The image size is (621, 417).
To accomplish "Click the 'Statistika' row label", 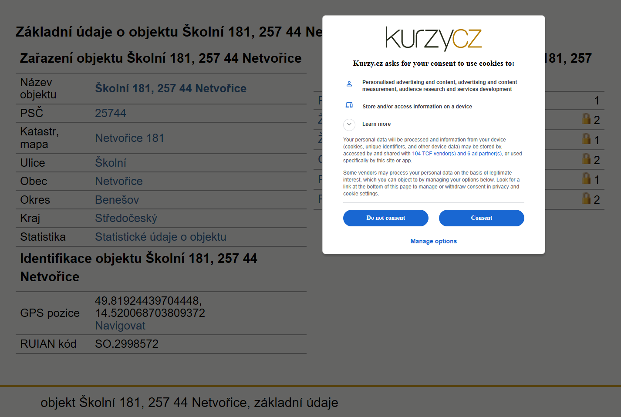I will pos(43,237).
